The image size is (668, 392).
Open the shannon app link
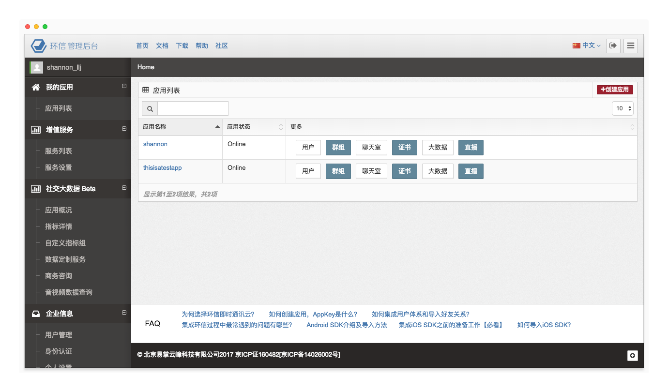(155, 144)
